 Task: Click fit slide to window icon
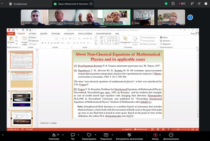point(197,129)
